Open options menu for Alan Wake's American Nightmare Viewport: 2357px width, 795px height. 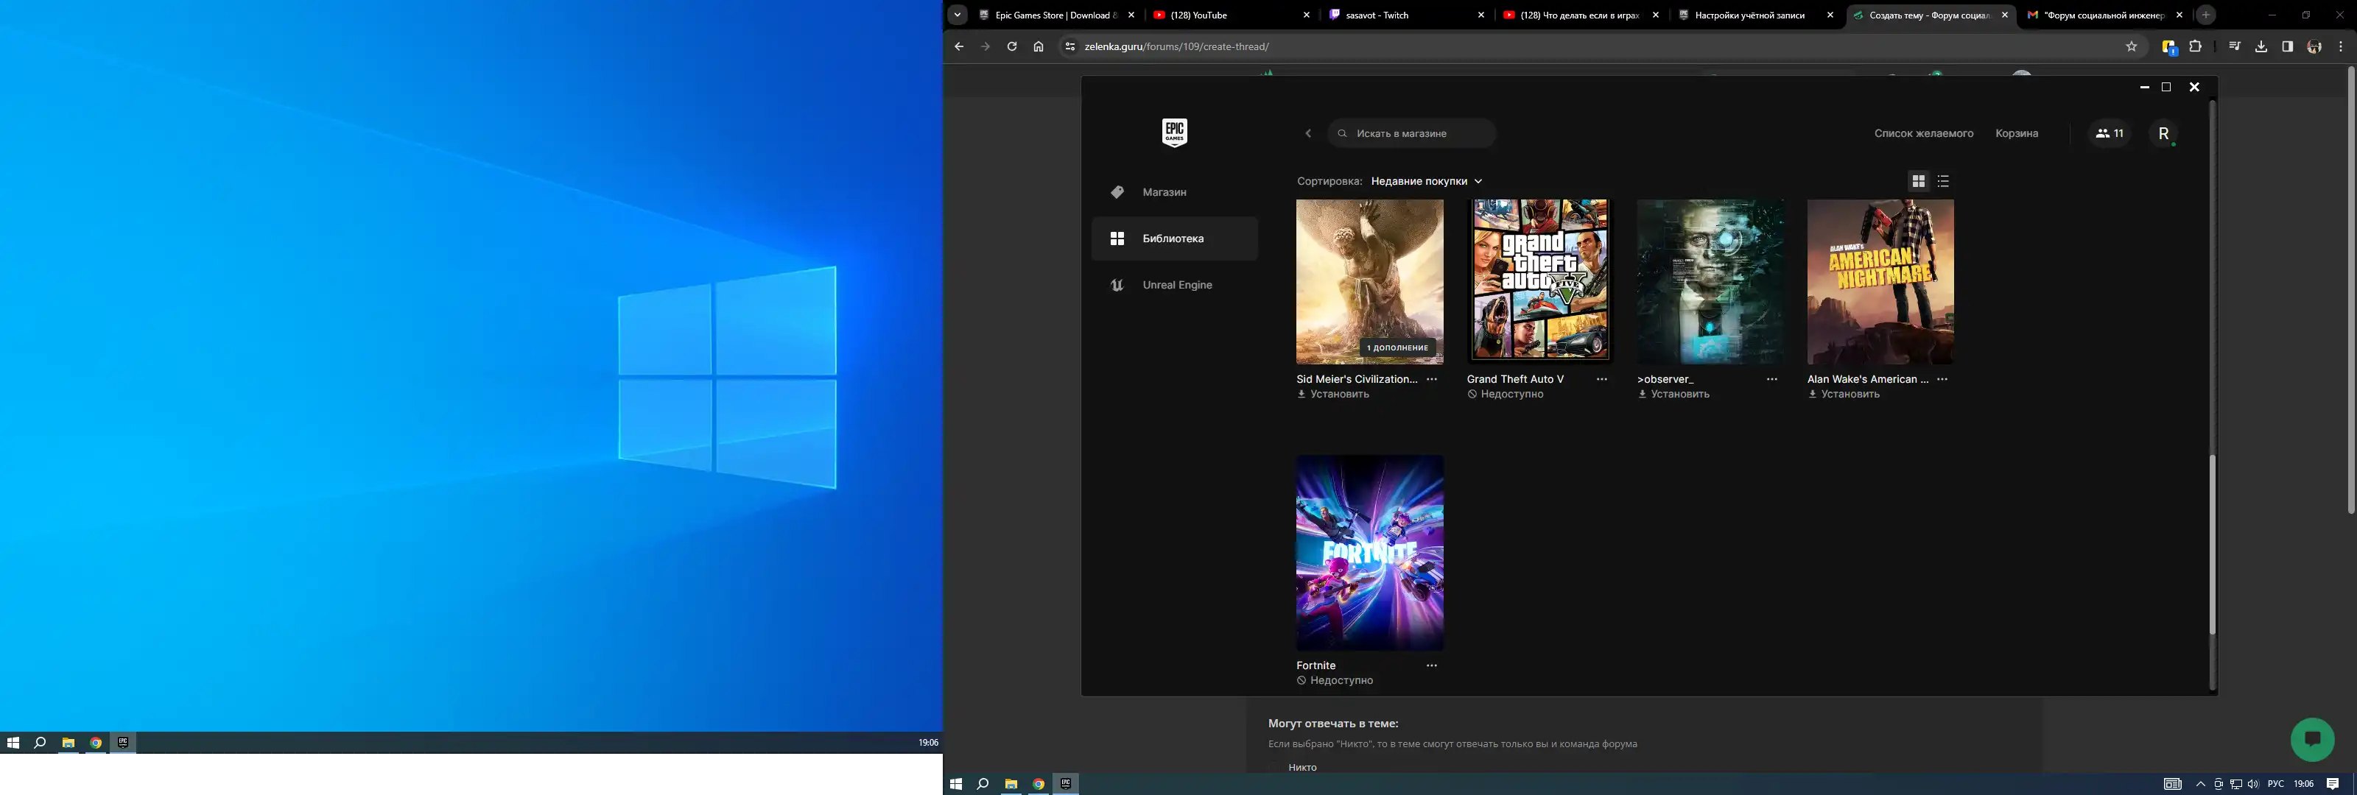1942,380
